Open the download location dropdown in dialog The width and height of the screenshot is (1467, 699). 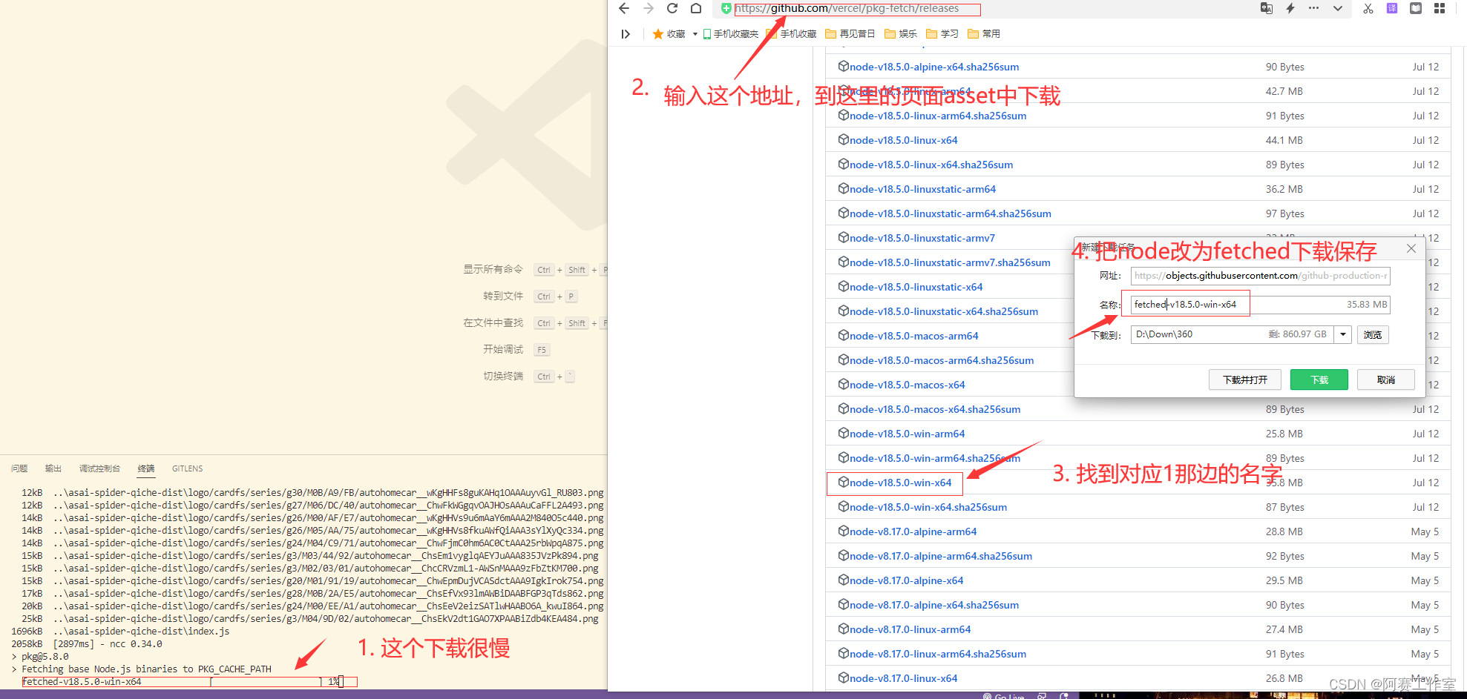pos(1343,334)
